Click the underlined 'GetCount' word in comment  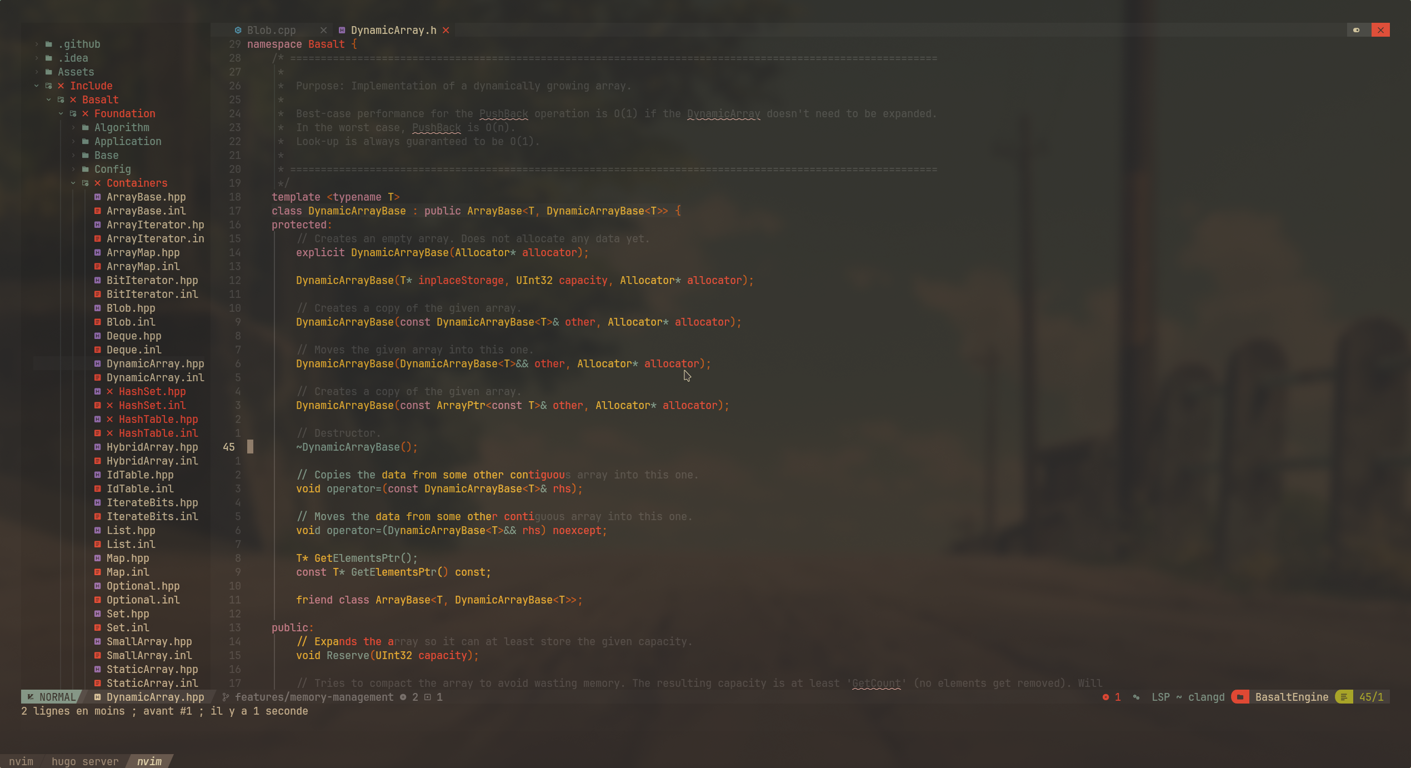[x=876, y=683]
